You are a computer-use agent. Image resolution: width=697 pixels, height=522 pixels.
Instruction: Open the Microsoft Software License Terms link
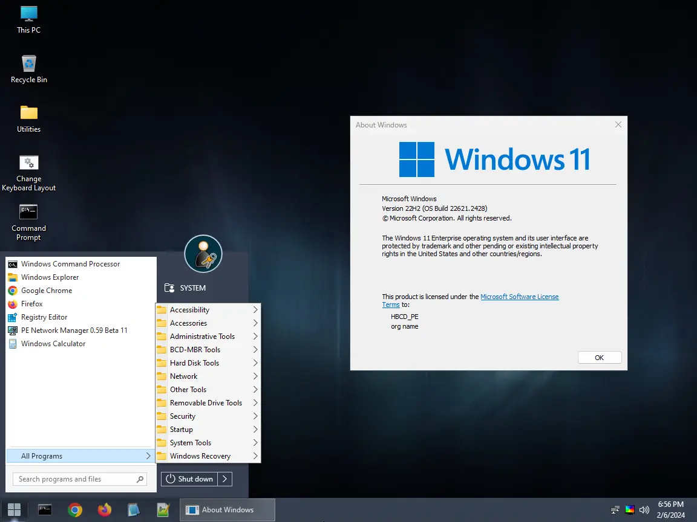pos(519,297)
